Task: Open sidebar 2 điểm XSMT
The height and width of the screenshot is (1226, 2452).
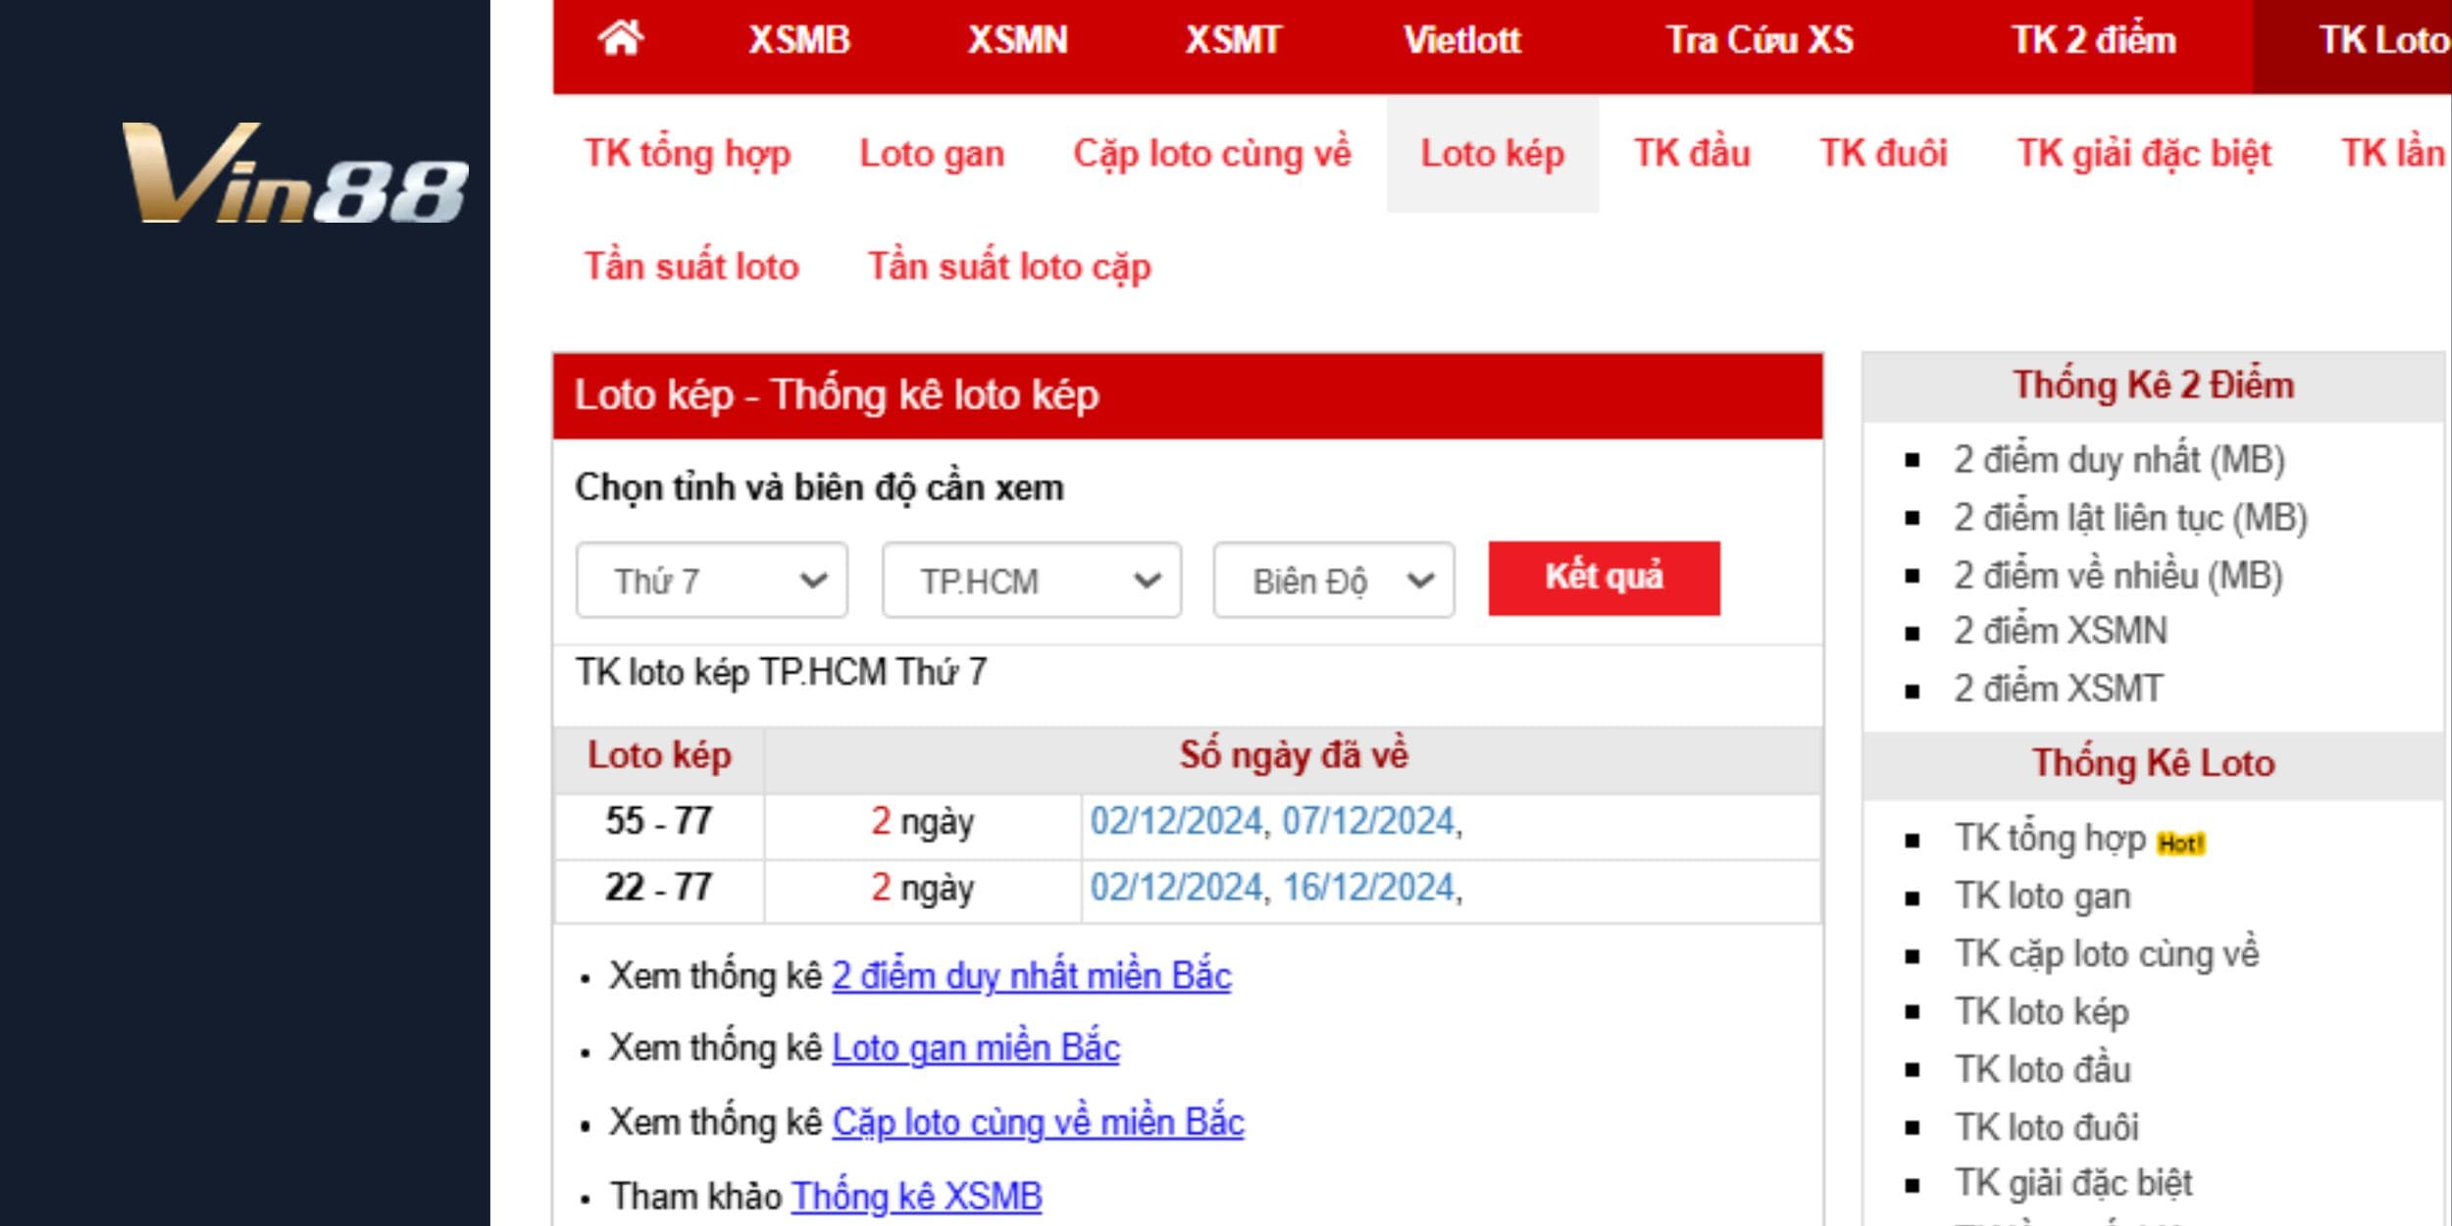Action: click(2058, 689)
